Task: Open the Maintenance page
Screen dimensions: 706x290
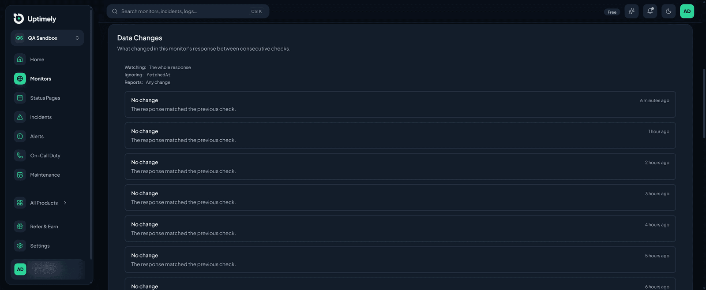Action: [x=45, y=175]
